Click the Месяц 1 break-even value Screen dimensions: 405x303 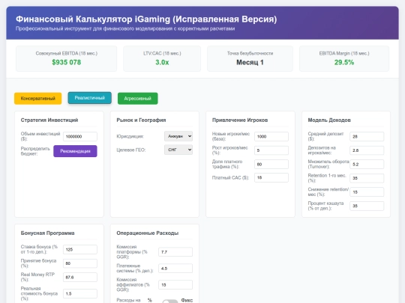point(250,62)
